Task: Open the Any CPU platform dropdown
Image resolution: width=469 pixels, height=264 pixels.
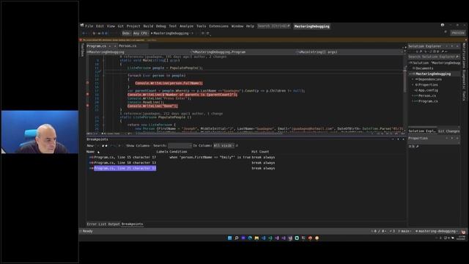Action: pos(140,33)
